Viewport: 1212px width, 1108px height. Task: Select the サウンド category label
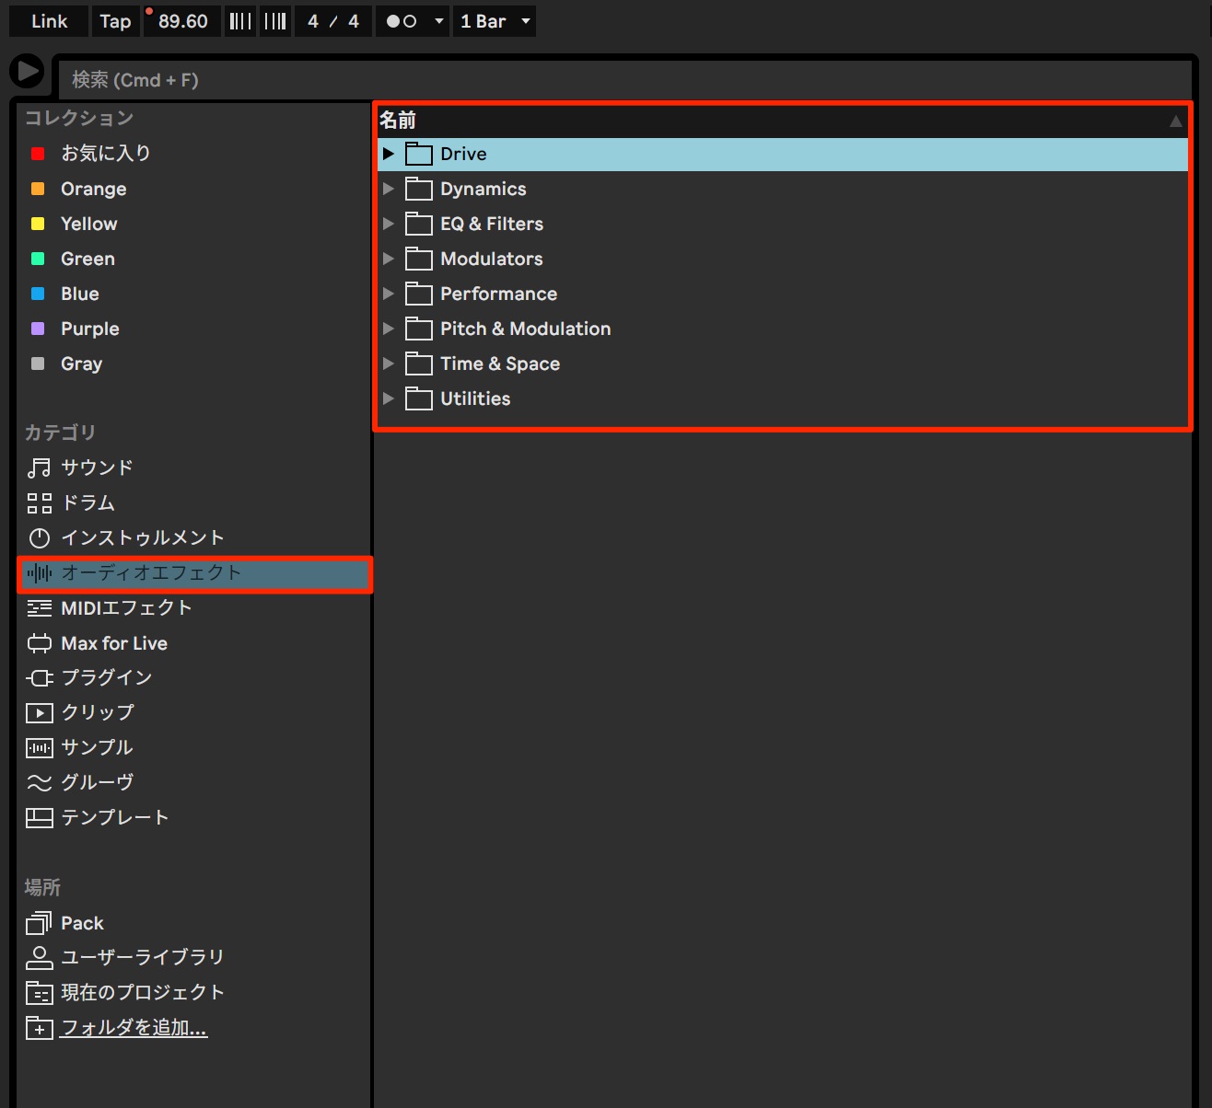(x=97, y=467)
